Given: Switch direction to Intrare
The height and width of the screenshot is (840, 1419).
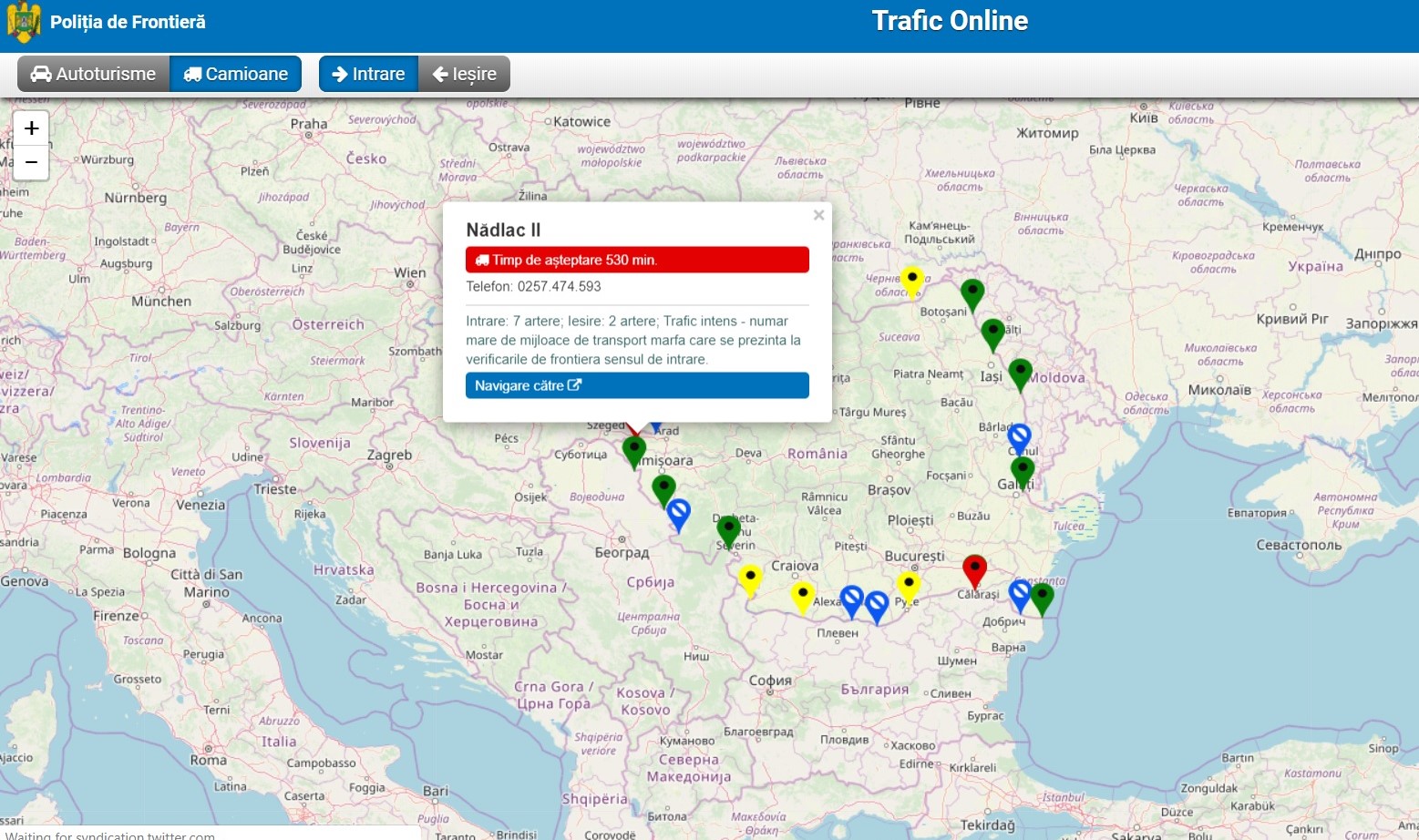Looking at the screenshot, I should pyautogui.click(x=368, y=74).
